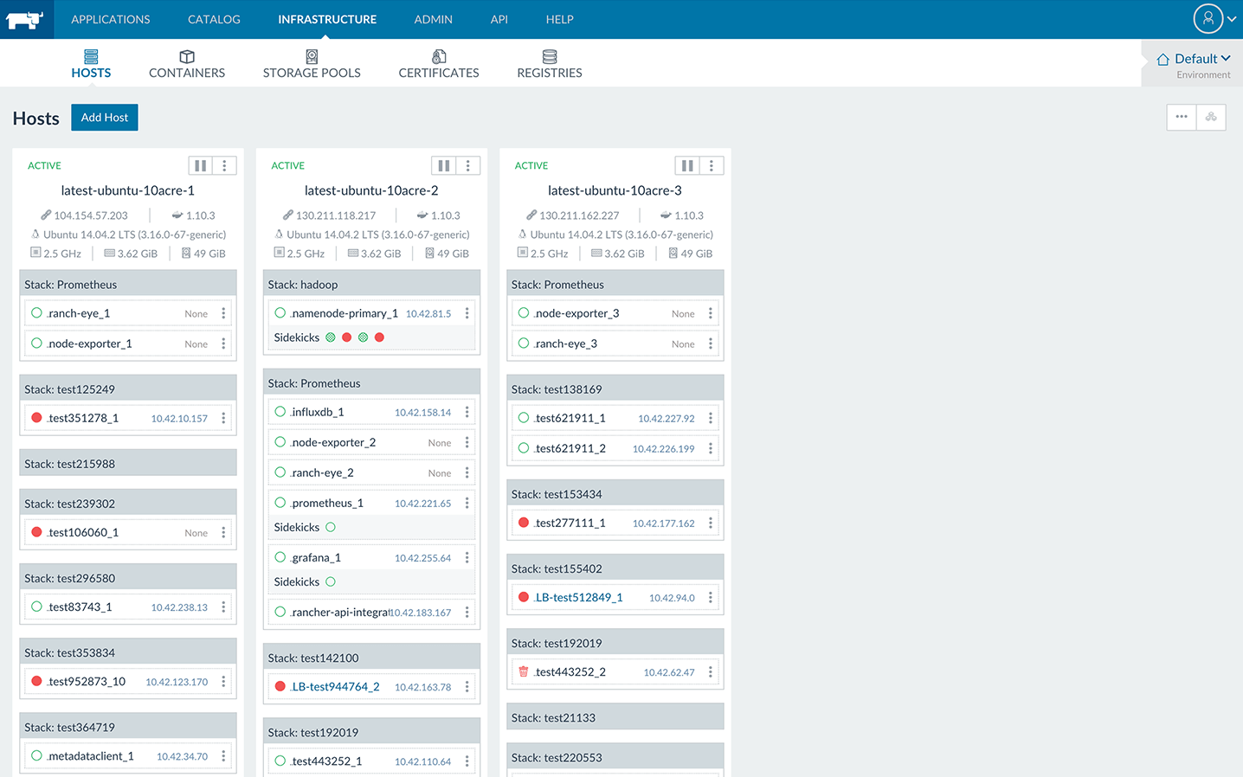
Task: Select the Stack: hadoop header
Action: coord(371,285)
